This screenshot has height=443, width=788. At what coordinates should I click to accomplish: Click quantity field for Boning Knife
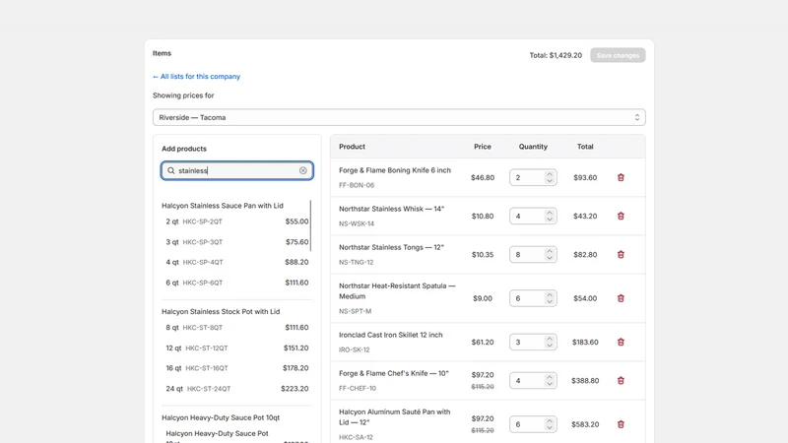tap(533, 177)
